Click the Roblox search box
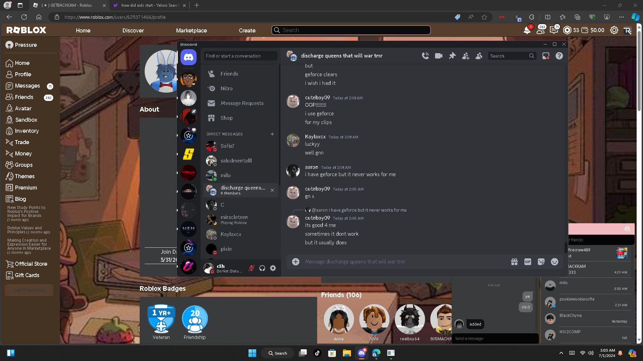This screenshot has width=643, height=361. (351, 30)
